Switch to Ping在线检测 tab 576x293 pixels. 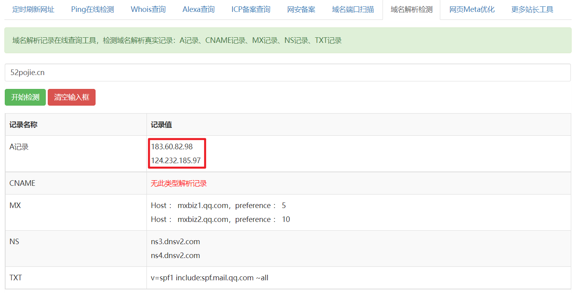click(92, 10)
